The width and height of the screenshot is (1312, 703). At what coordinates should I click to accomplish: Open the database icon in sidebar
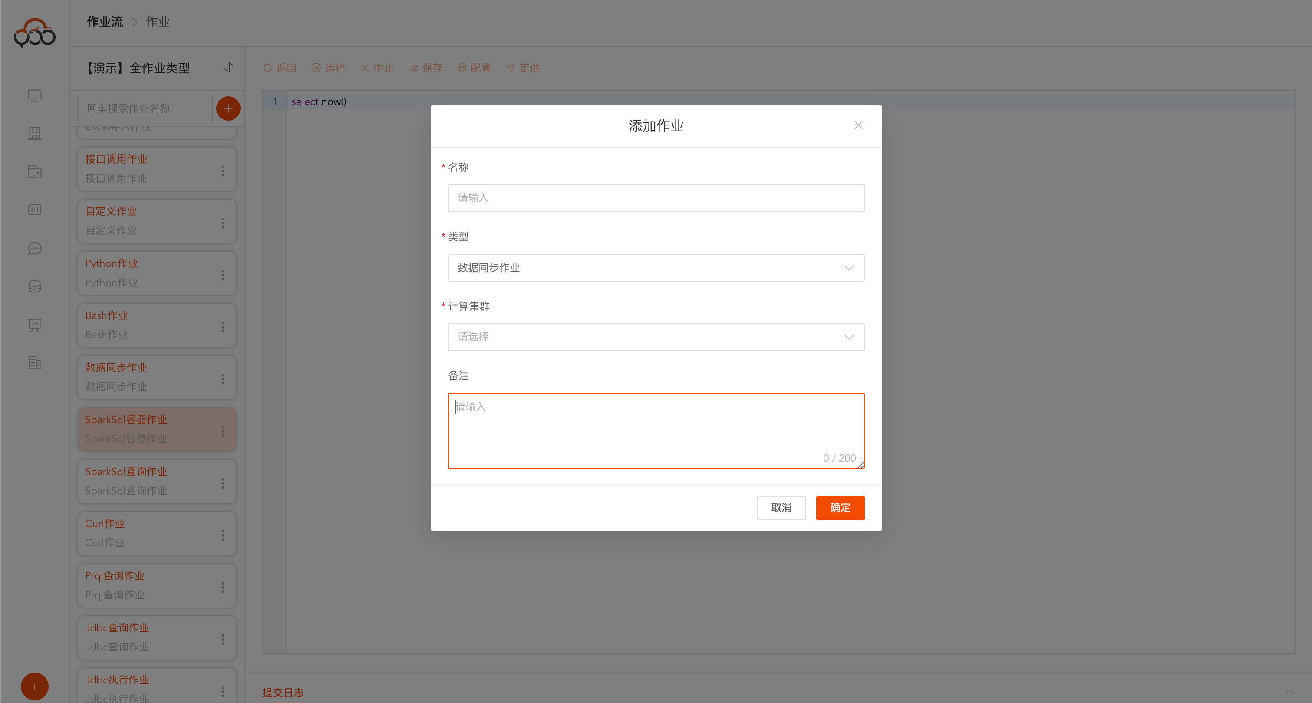tap(35, 286)
